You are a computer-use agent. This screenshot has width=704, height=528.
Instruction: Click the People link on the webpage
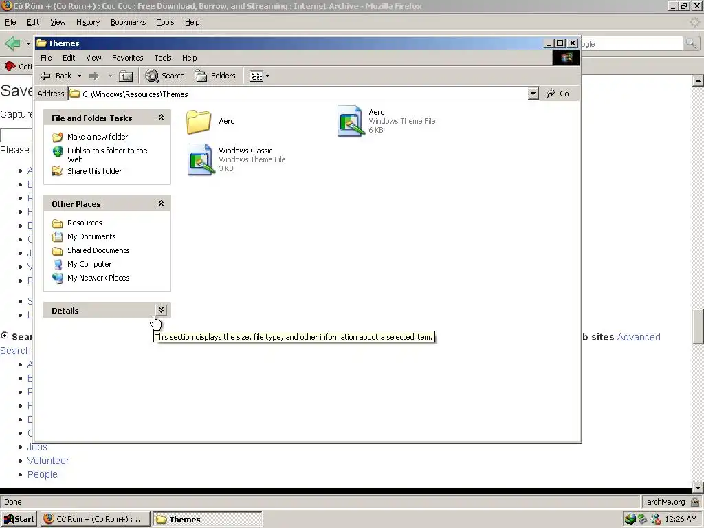coord(42,474)
